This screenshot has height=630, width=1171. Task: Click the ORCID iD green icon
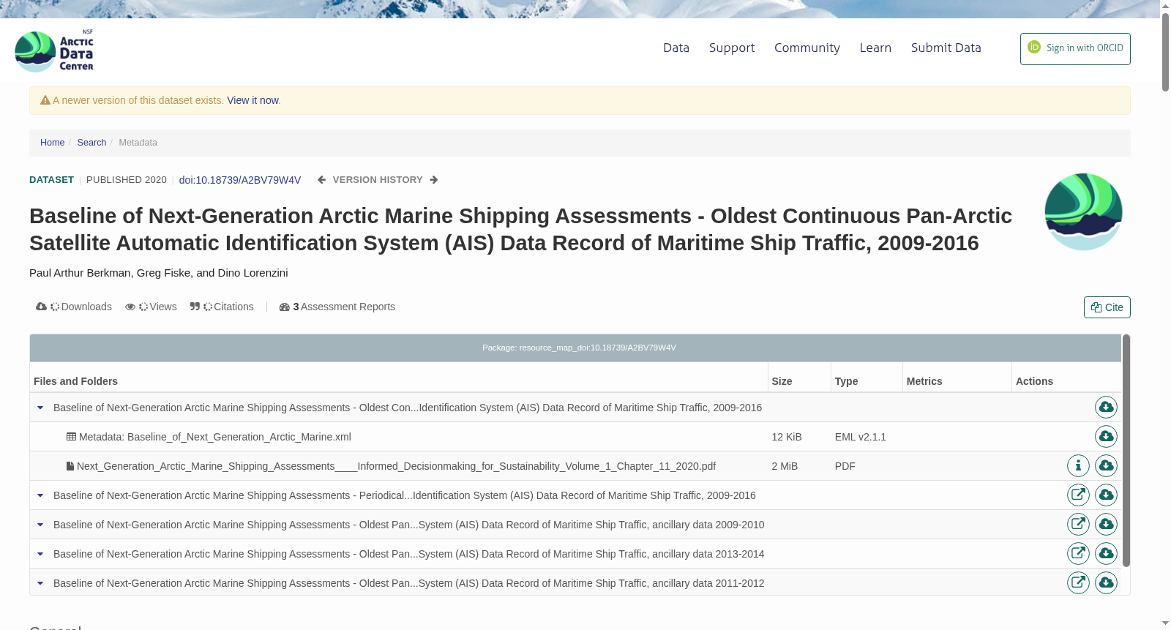point(1034,47)
